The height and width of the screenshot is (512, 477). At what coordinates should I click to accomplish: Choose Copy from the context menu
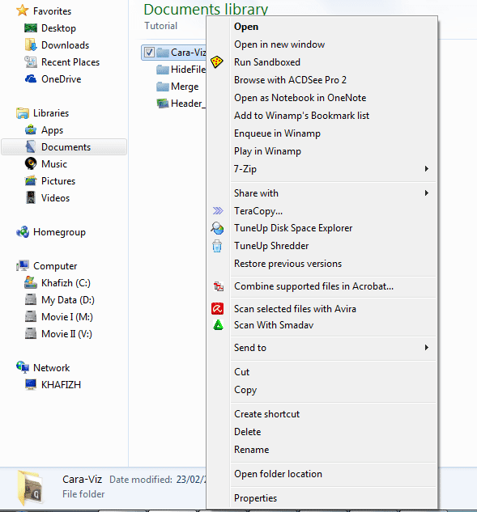[245, 390]
